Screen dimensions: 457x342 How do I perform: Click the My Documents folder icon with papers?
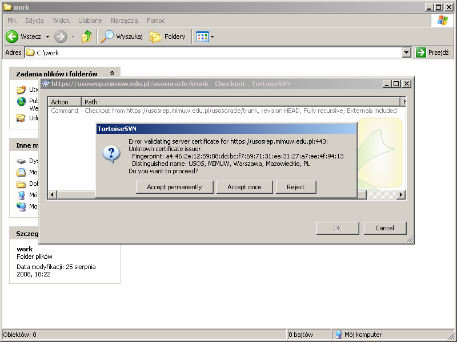[x=21, y=173]
